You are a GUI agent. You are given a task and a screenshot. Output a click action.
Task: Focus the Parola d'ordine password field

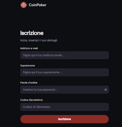[x=64, y=90]
